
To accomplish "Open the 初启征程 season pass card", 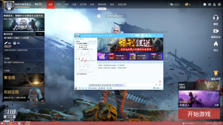I will pos(24,94).
